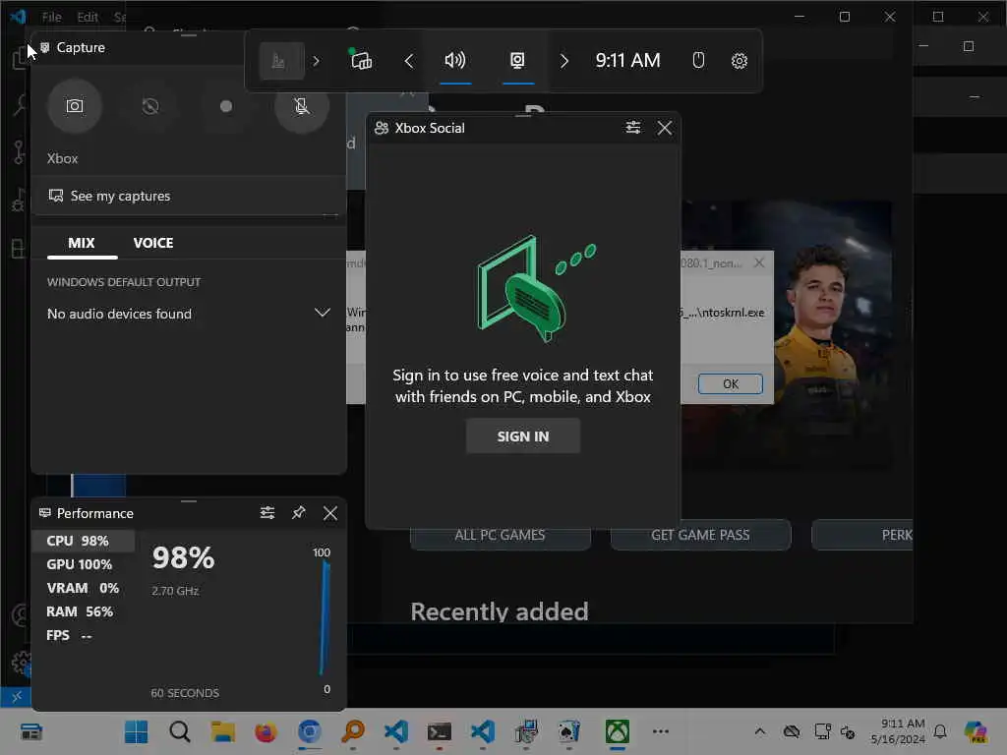Image resolution: width=1007 pixels, height=755 pixels.
Task: Select the FPS metric
Action: [84, 636]
